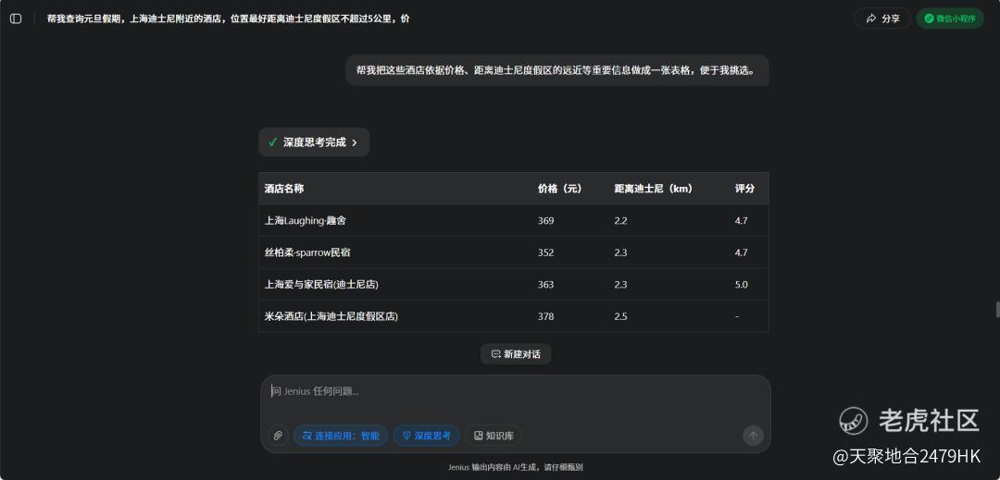Click the Share button
The image size is (1000, 480).
(882, 18)
